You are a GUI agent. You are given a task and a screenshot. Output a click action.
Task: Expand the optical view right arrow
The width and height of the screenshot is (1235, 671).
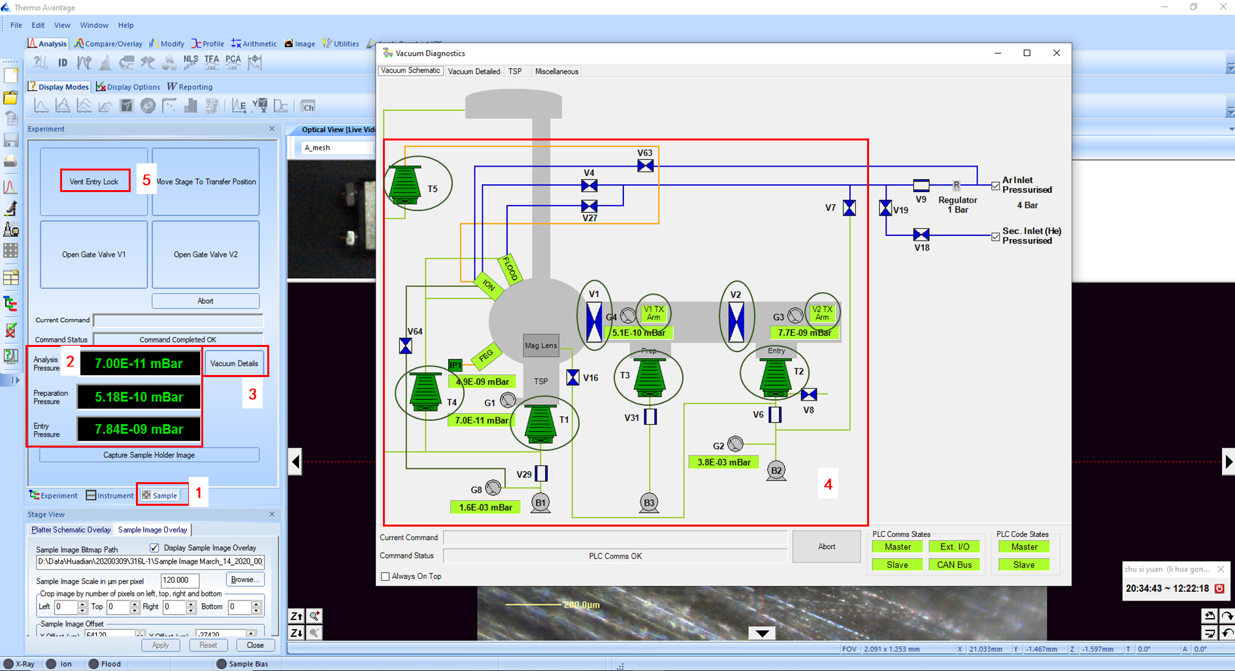point(1228,462)
